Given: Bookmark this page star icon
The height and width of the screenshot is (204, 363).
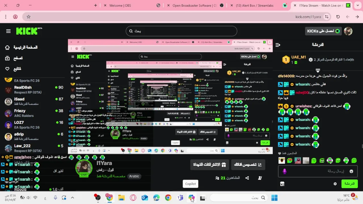Looking at the screenshot, I should (x=29, y=17).
